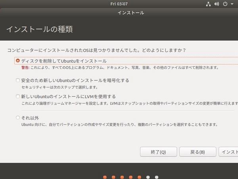Enable the 'LVMを使用する' checkbox

pyautogui.click(x=18, y=96)
